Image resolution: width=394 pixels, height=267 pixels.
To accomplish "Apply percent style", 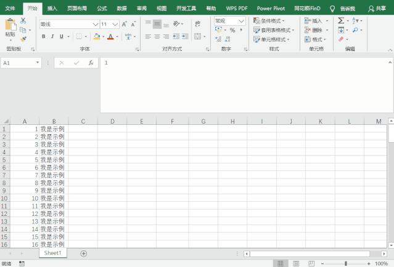I will click(232, 30).
